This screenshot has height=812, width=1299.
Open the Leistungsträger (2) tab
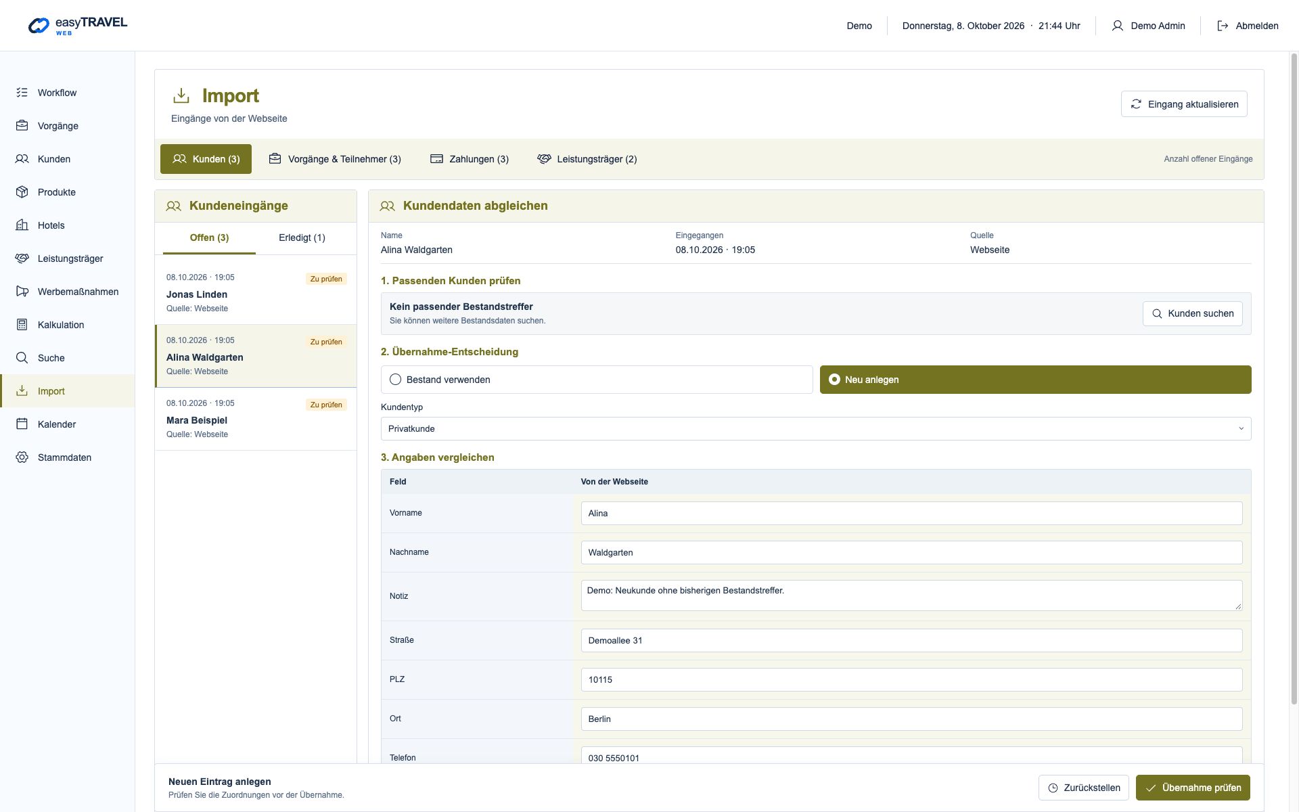[x=587, y=159]
